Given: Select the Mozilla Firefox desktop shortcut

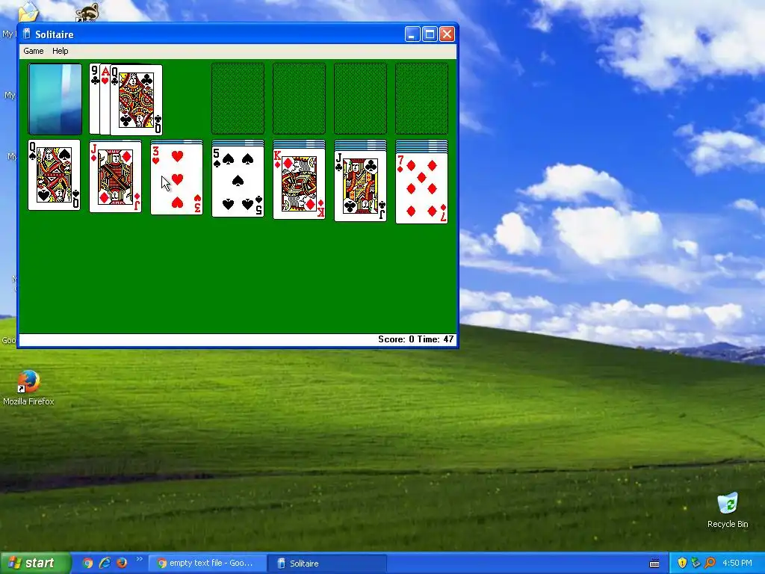Looking at the screenshot, I should 28,388.
